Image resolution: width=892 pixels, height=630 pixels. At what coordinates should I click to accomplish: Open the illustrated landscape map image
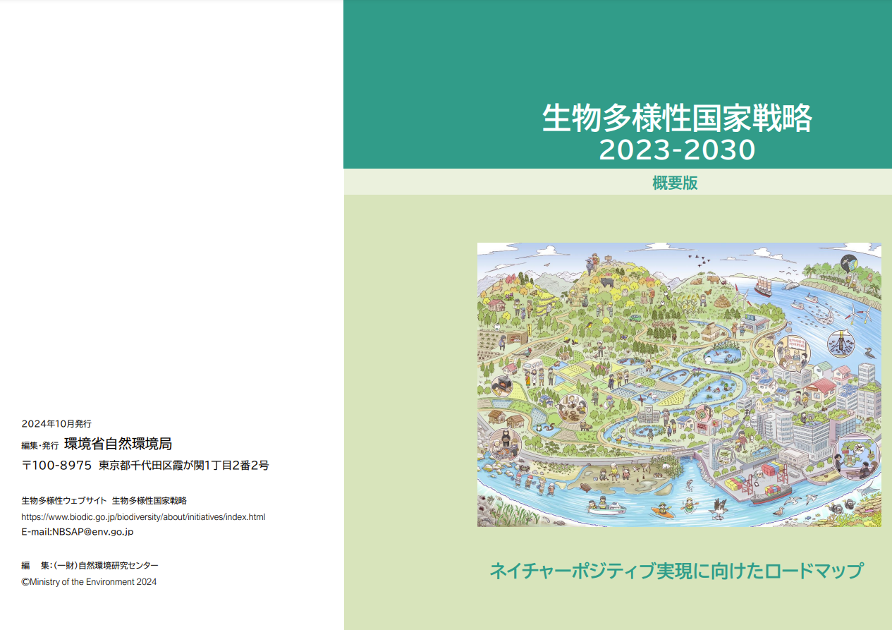pyautogui.click(x=679, y=385)
